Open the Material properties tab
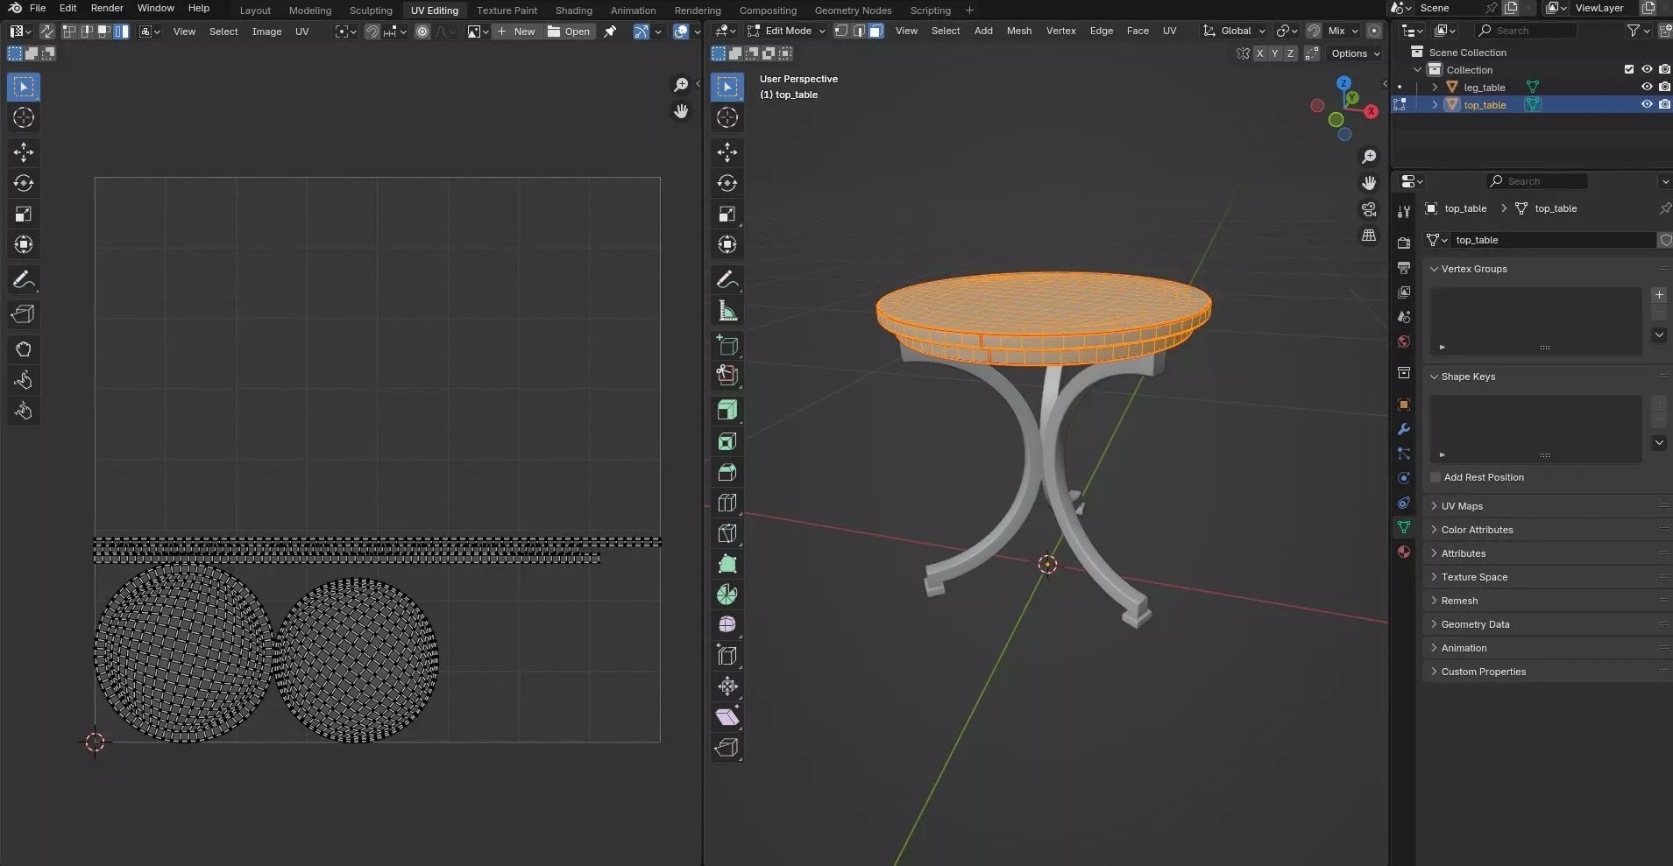This screenshot has height=866, width=1673. tap(1404, 552)
